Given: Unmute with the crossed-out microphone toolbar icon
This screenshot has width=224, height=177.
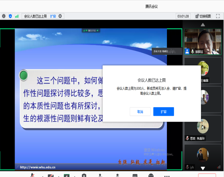Looking at the screenshot, I should point(32,175).
